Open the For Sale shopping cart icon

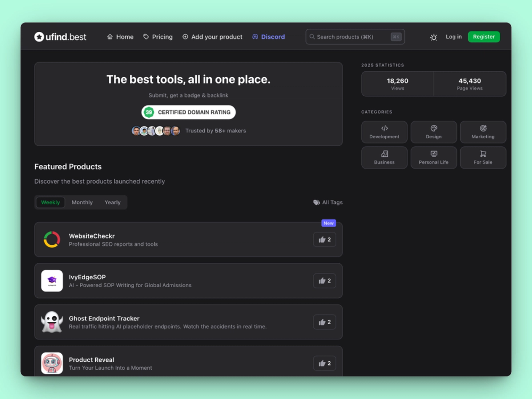(x=483, y=154)
